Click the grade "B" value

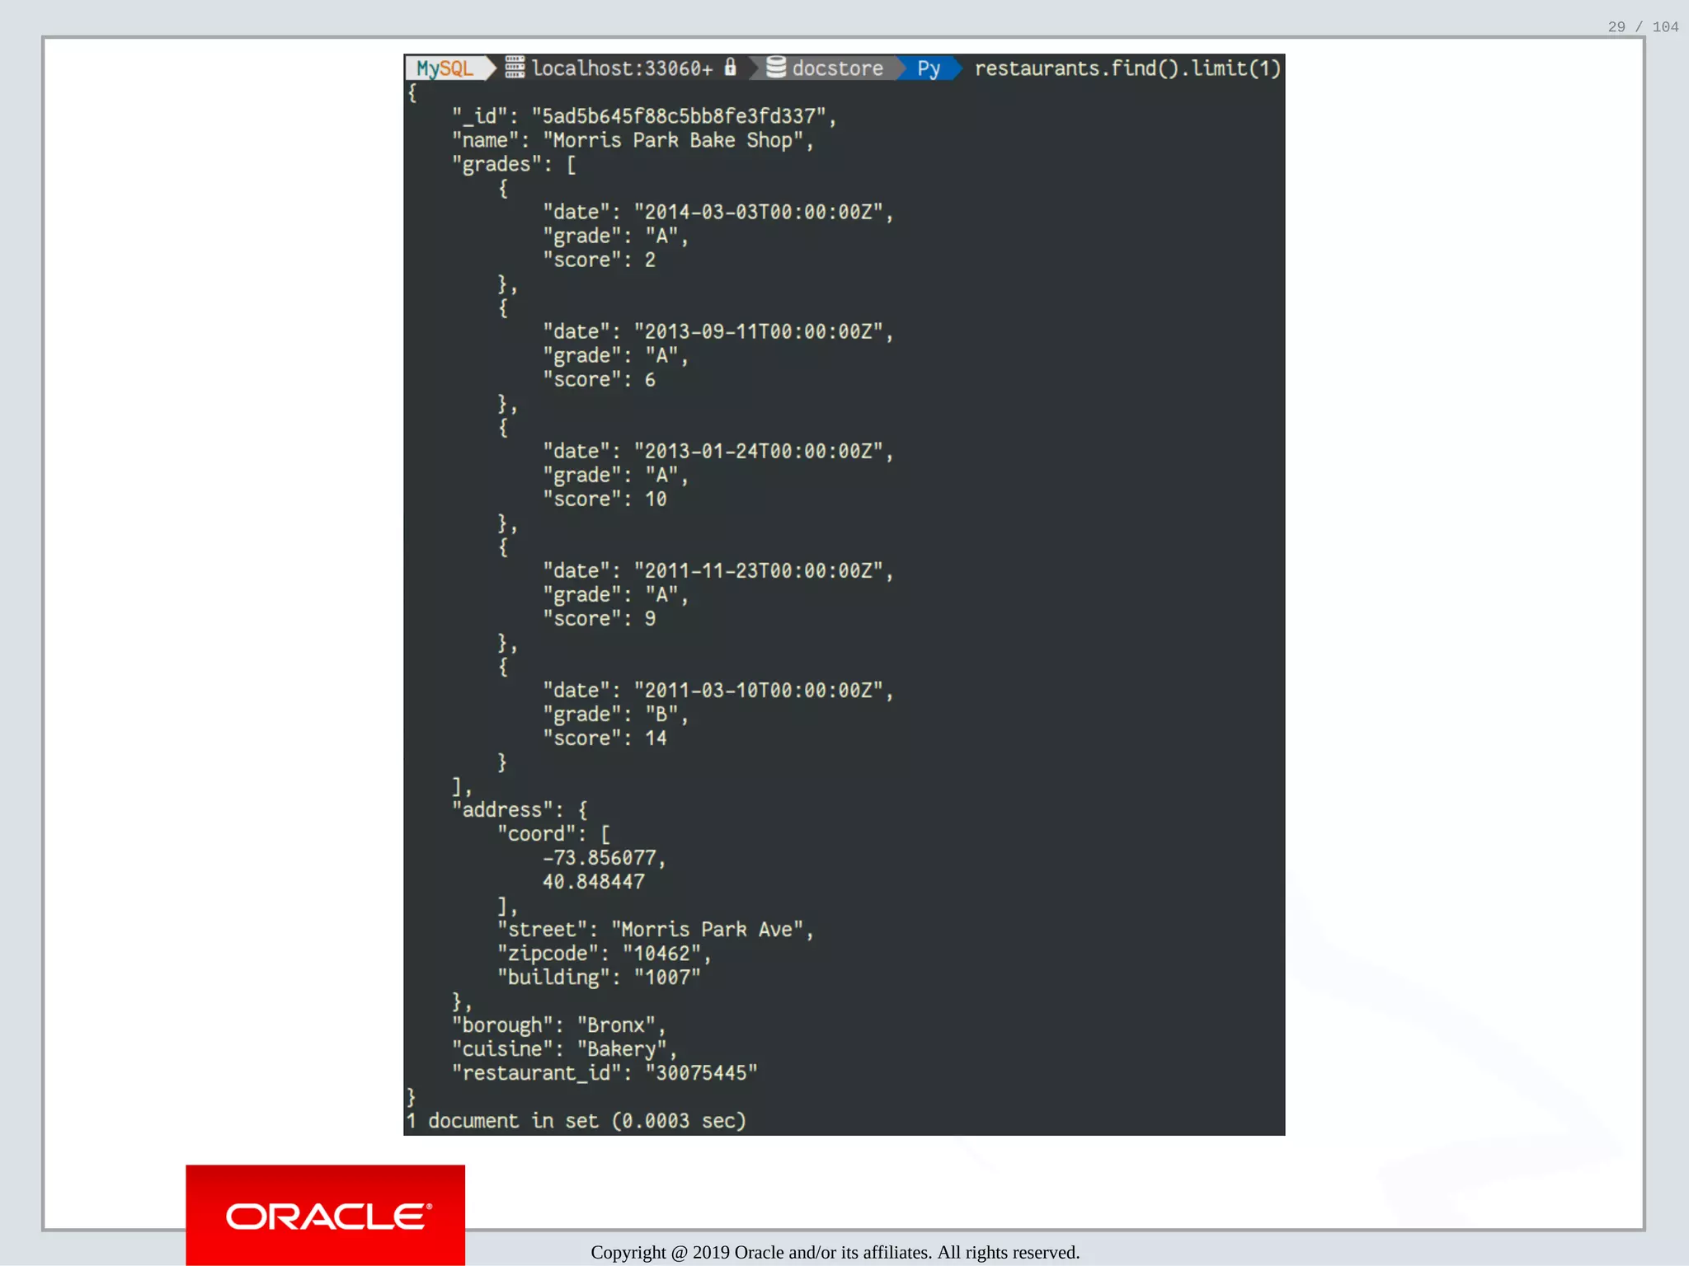[661, 715]
